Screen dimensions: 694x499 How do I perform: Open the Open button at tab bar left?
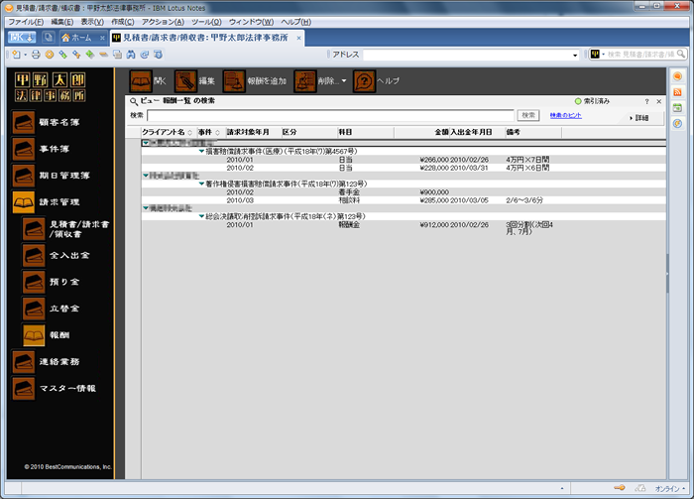coord(21,38)
